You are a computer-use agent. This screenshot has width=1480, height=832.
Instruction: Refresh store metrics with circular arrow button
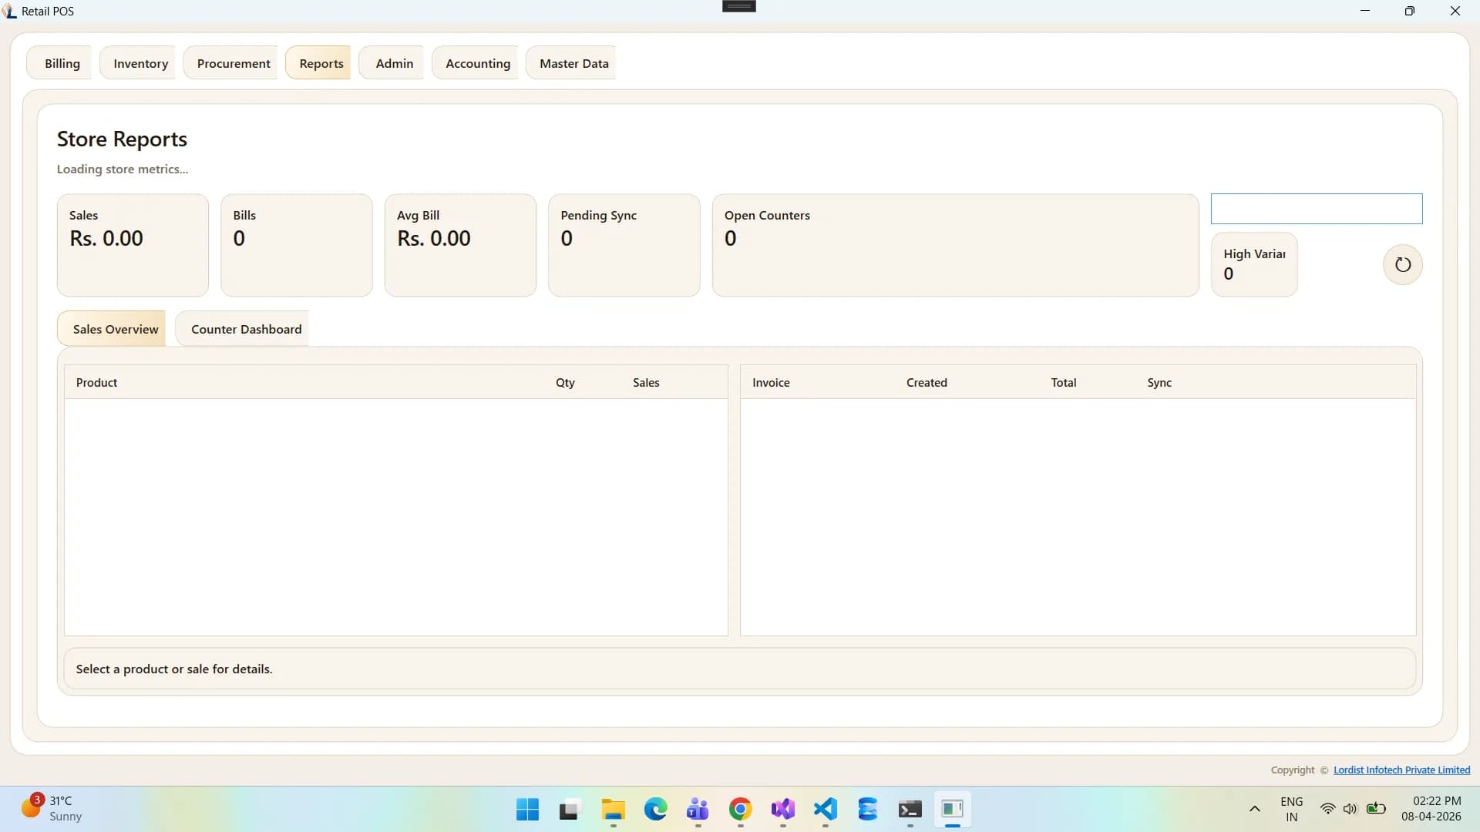1402,265
